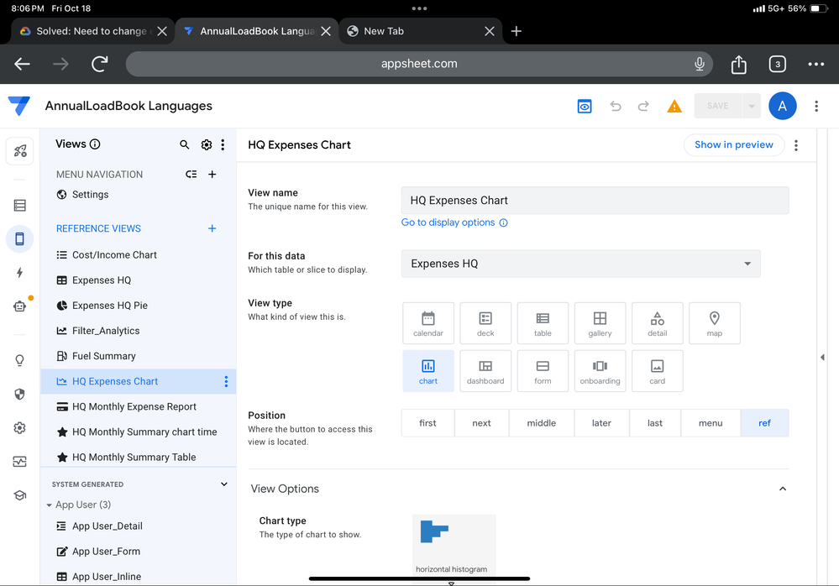The image size is (839, 586).
Task: Click the appsheet.com address bar
Action: click(x=419, y=64)
